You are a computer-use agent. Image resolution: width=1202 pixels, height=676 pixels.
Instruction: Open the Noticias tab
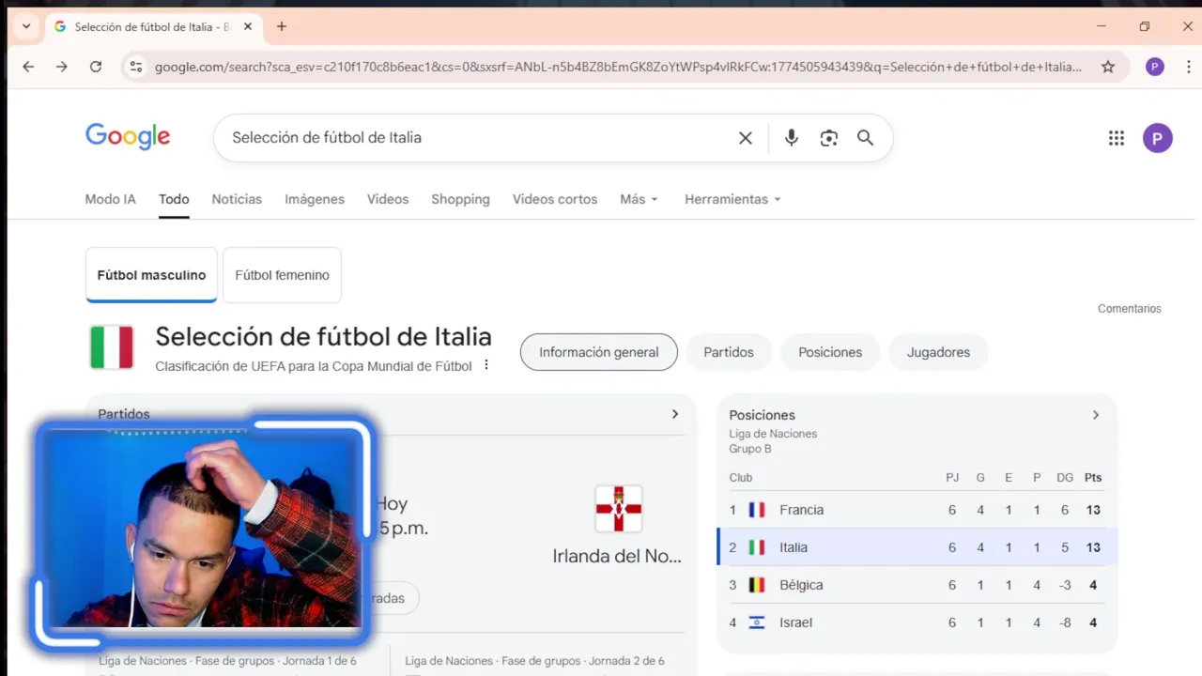point(237,199)
